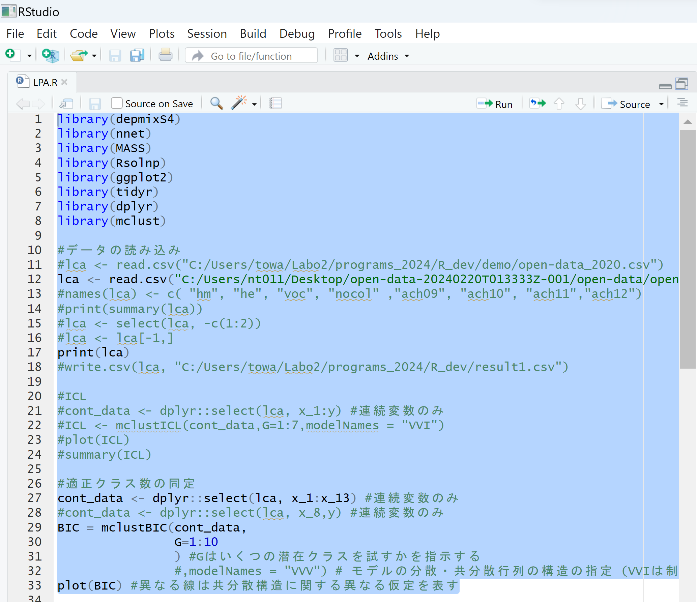Click the Create a Project icon

tap(50, 55)
